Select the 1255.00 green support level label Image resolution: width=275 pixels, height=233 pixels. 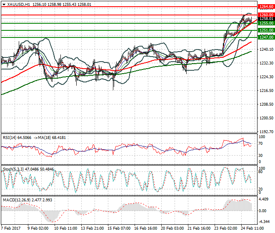click(266, 23)
